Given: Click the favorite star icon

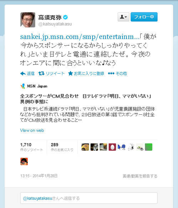Looking at the screenshot, I should point(70,73).
